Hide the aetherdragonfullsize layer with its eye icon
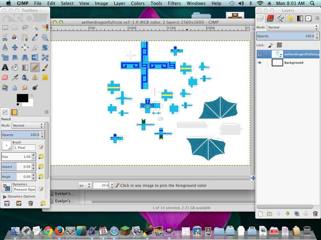 (x=260, y=54)
